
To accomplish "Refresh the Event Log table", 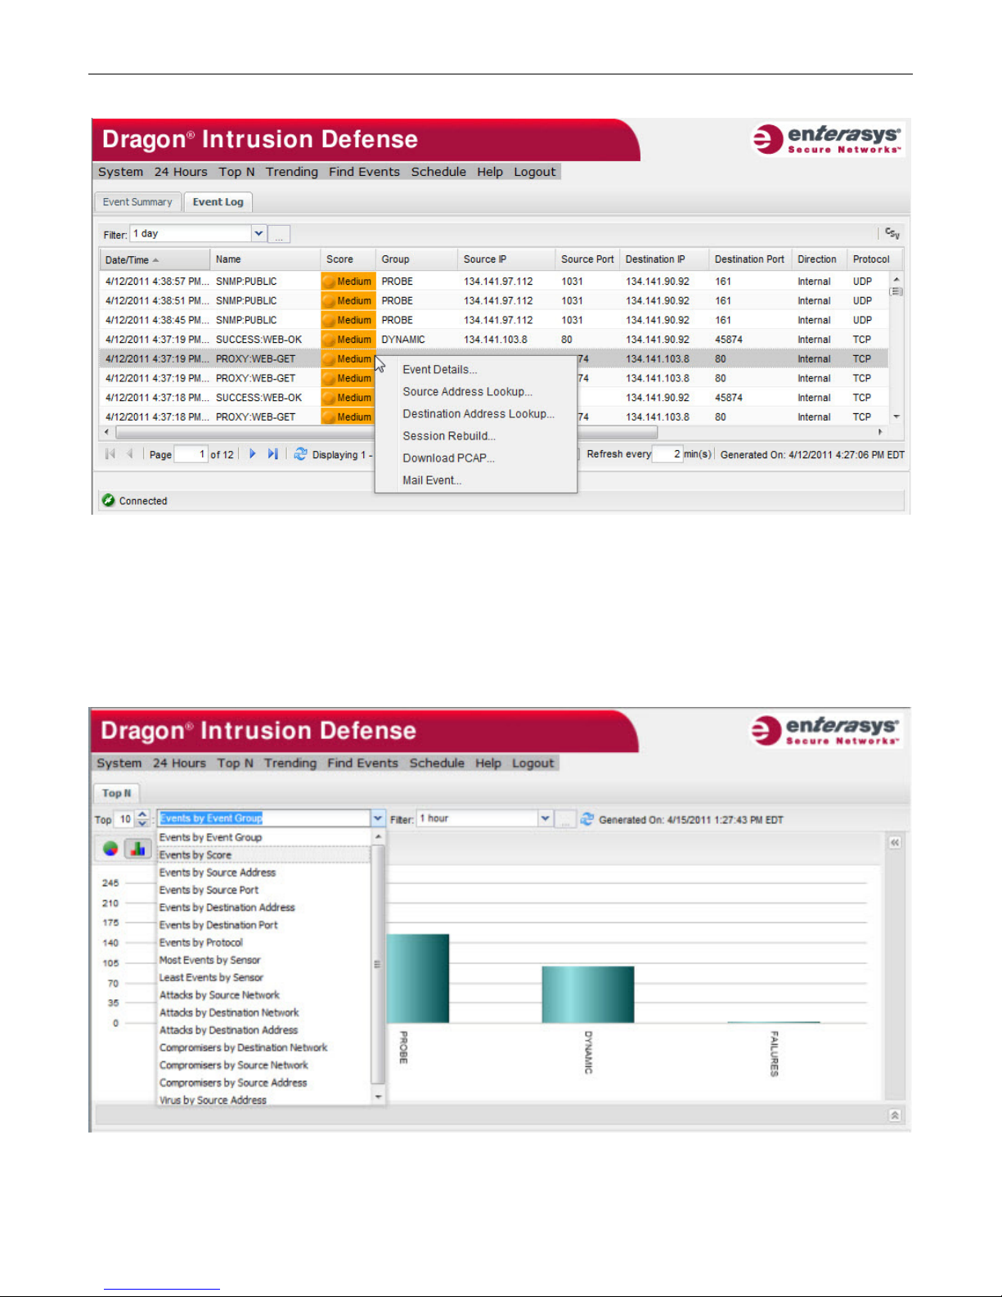I will [x=300, y=454].
